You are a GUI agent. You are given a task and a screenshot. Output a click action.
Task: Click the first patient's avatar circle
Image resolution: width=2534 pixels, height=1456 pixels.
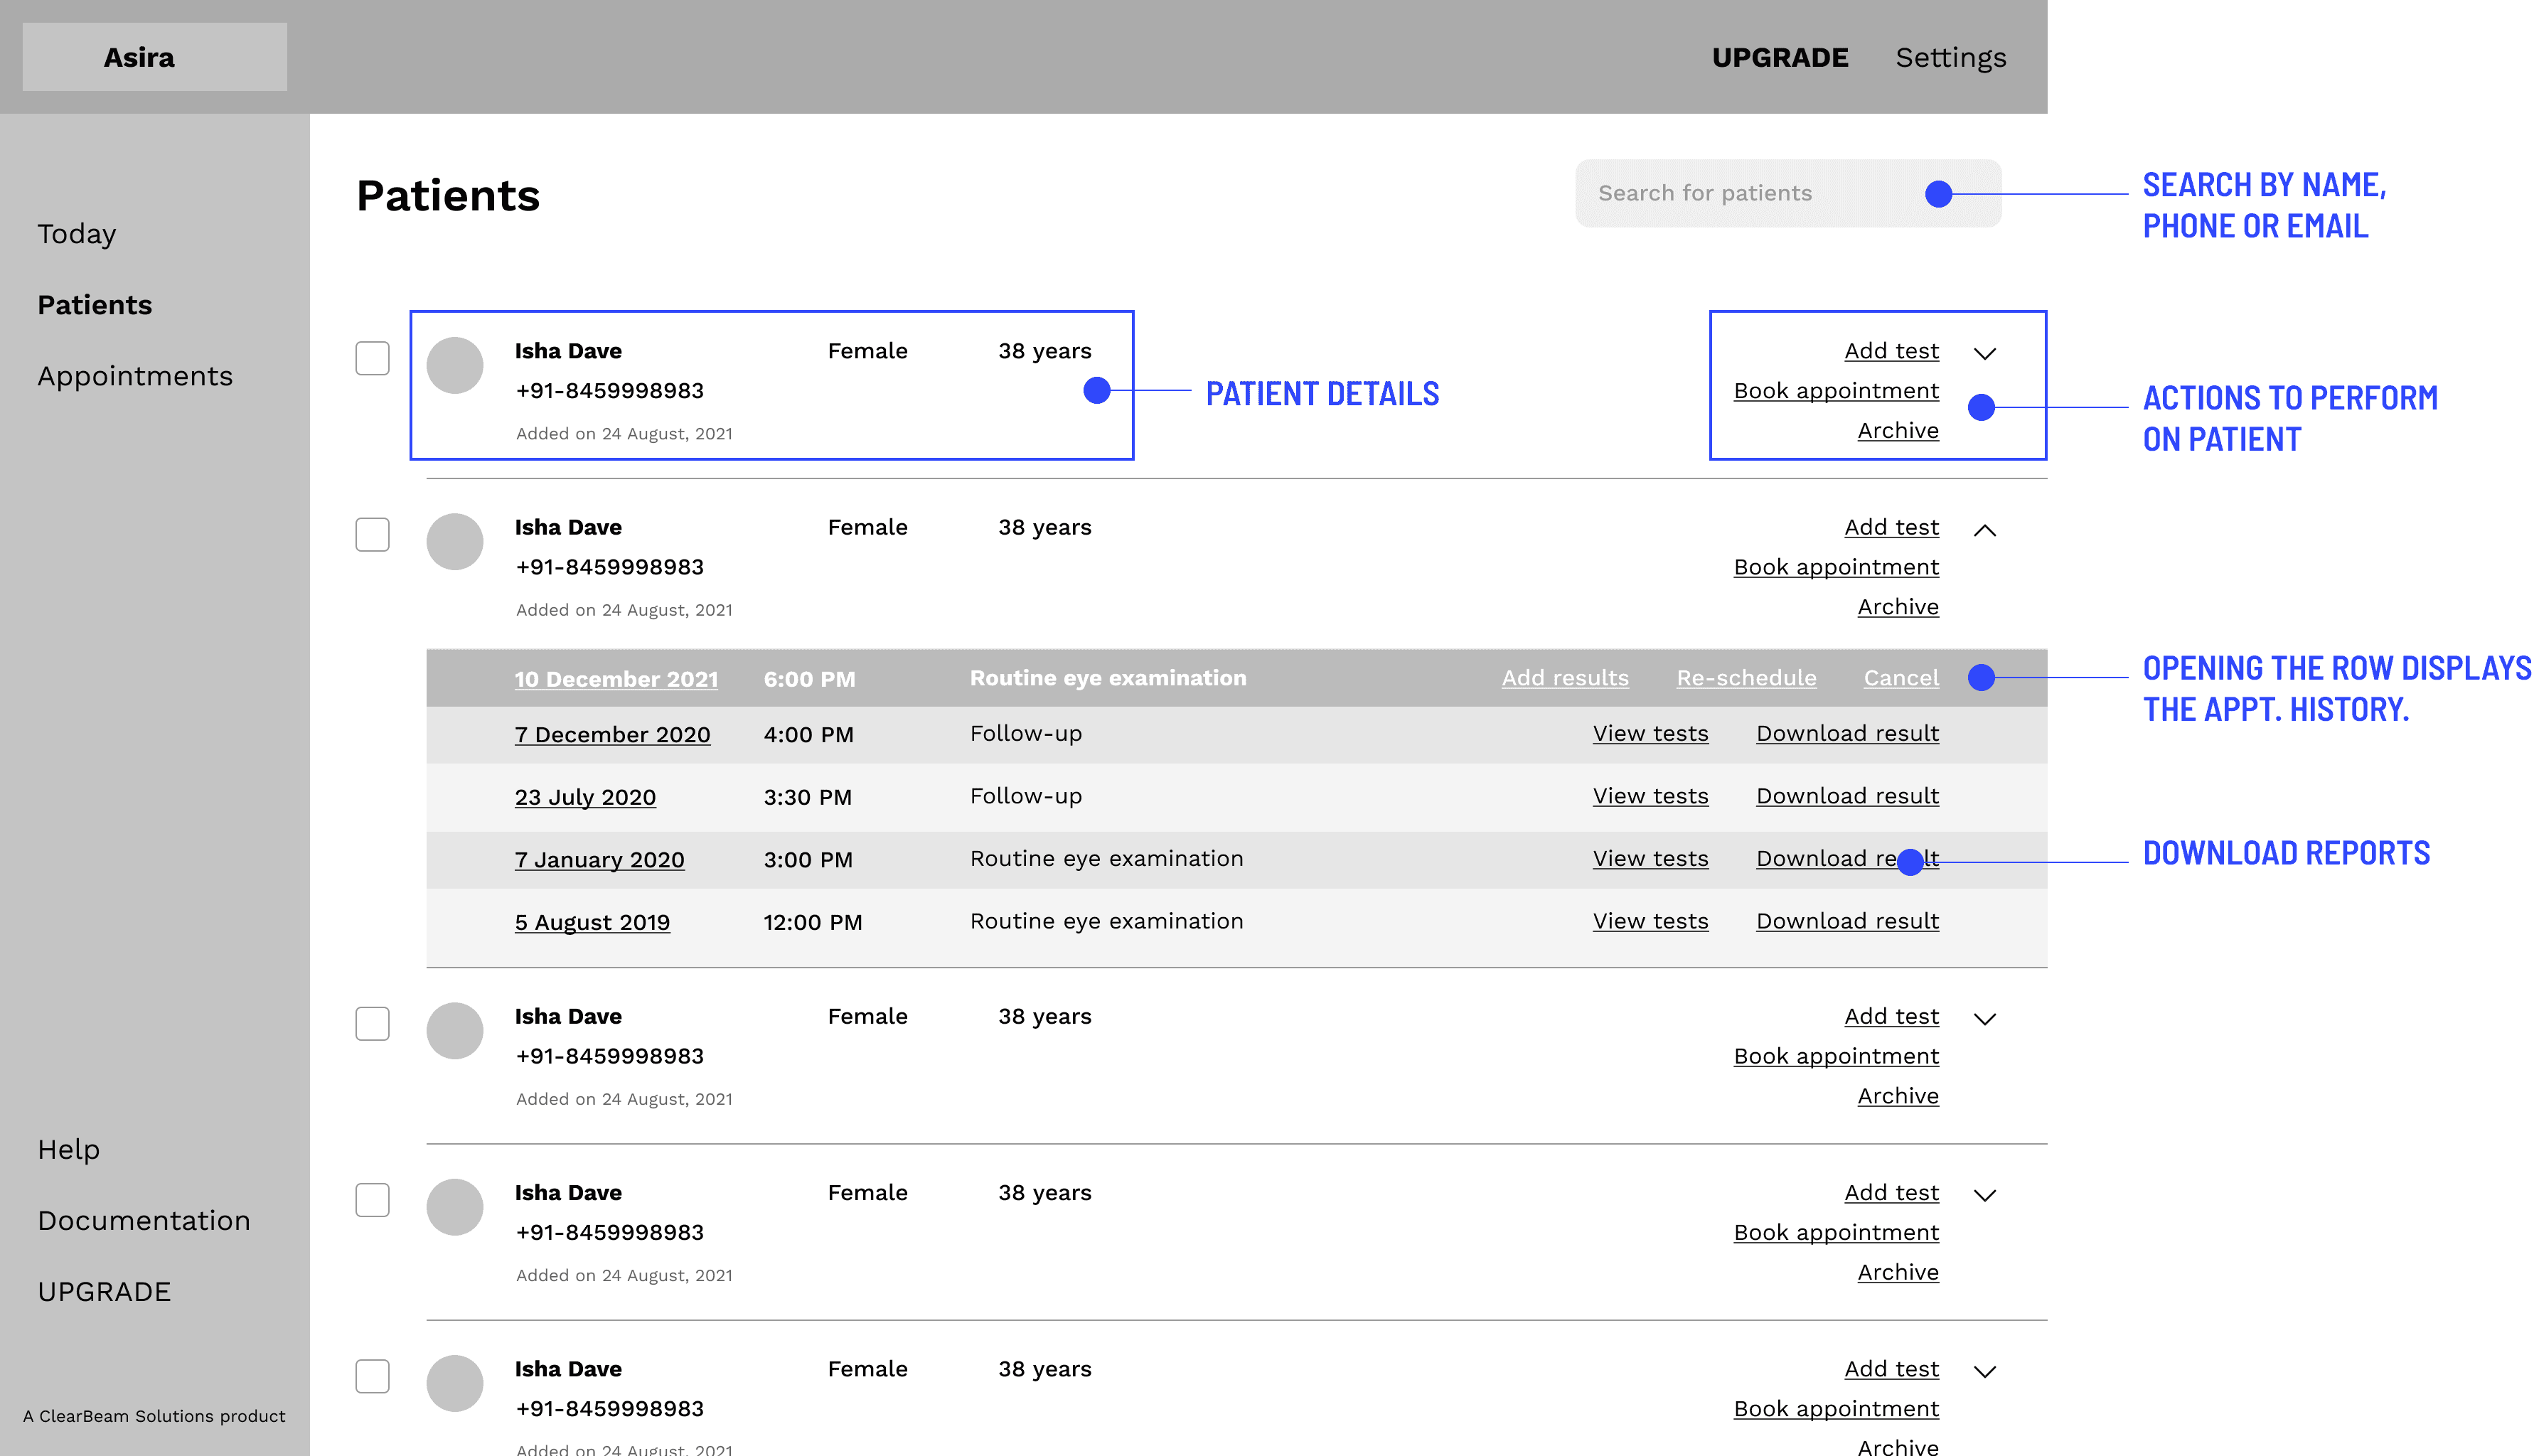pyautogui.click(x=454, y=365)
